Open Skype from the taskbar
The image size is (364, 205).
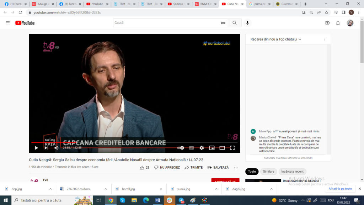[x=122, y=200]
